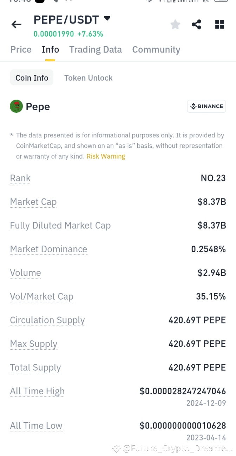Image resolution: width=236 pixels, height=456 pixels.
Task: Switch to Token Unlock section
Action: [88, 78]
